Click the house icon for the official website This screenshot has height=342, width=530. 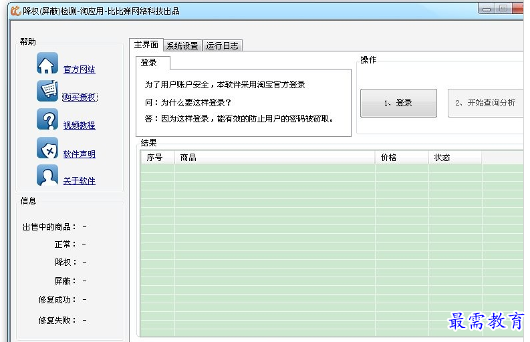click(47, 63)
